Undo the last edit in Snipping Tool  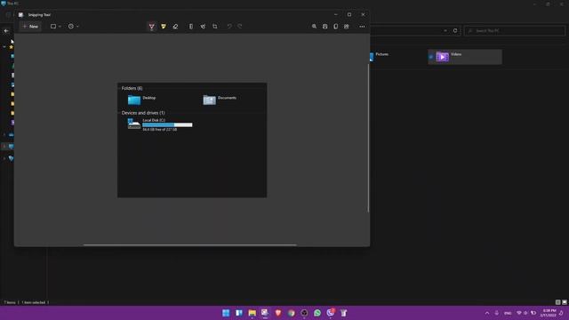point(229,27)
